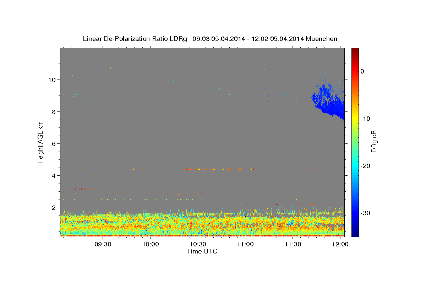The height and width of the screenshot is (284, 426).
Task: Click the colorbar value 0
Action: pyautogui.click(x=362, y=71)
